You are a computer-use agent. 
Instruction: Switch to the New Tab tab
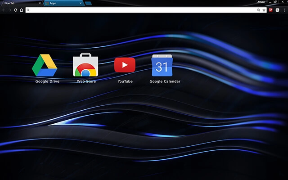pos(21,3)
